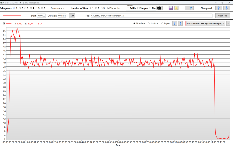Image resolution: width=233 pixels, height=149 pixels.
Task: Open the CPU-Gesamt-Leistungsaufnahme dropdown
Action: [x=206, y=24]
